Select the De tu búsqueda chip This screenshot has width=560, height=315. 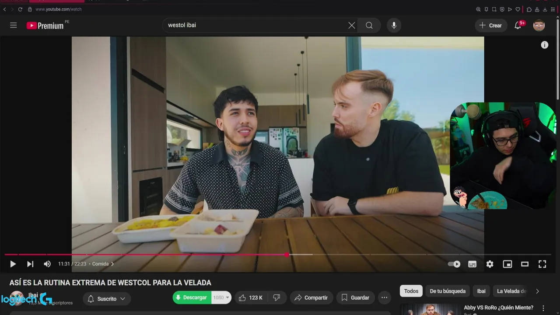coord(448,291)
